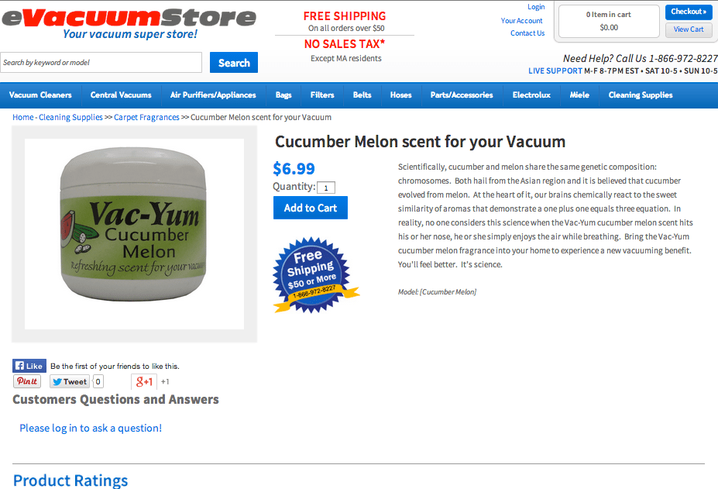Open the Parts/Accessories menu
Image resolution: width=718 pixels, height=489 pixels.
(x=462, y=95)
